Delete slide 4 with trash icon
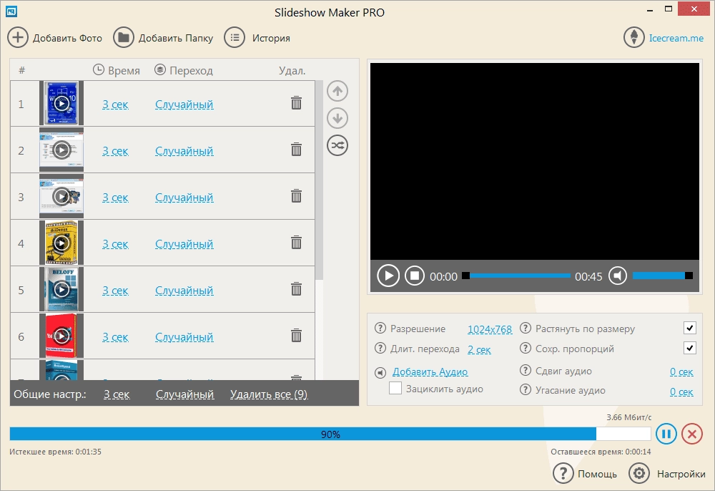This screenshot has height=491, width=715. pos(297,243)
